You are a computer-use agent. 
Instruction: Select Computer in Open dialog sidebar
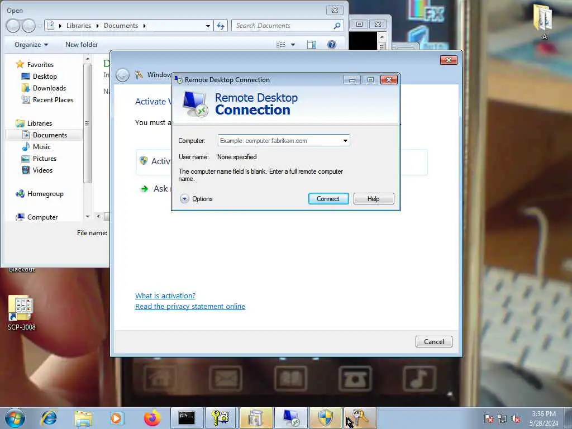(x=36, y=217)
